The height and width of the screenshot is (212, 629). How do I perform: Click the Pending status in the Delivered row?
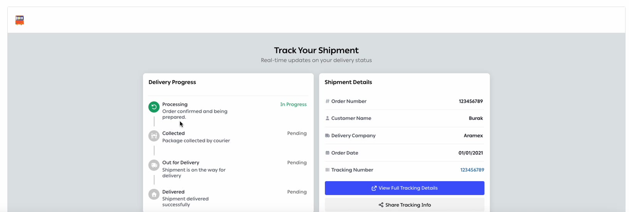tap(297, 192)
